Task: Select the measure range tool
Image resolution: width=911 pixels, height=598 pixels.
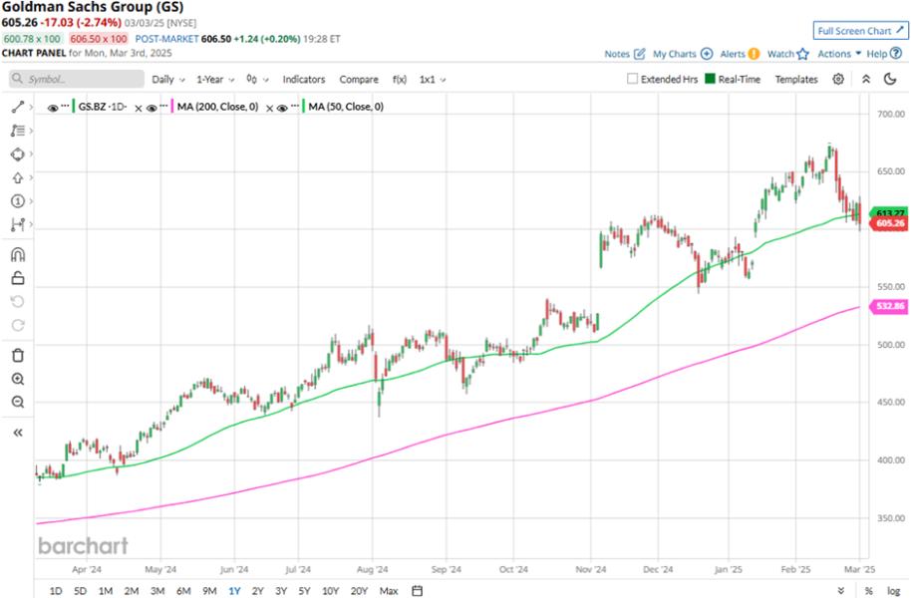Action: pos(17,224)
